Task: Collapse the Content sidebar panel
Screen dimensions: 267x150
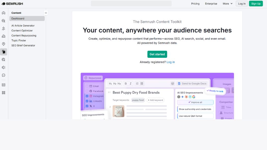Action: click(x=46, y=13)
